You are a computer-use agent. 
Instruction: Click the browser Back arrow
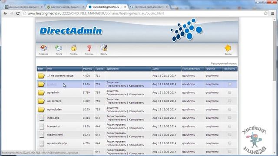(5, 13)
